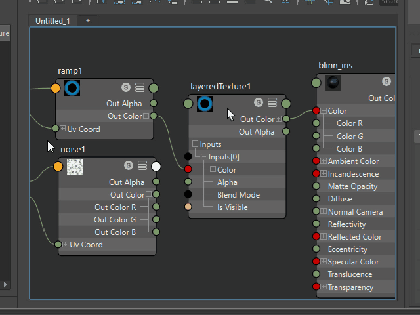Click the ramp1 node swatch thumbnail
Viewport: 420px width, 315px height.
coord(72,87)
